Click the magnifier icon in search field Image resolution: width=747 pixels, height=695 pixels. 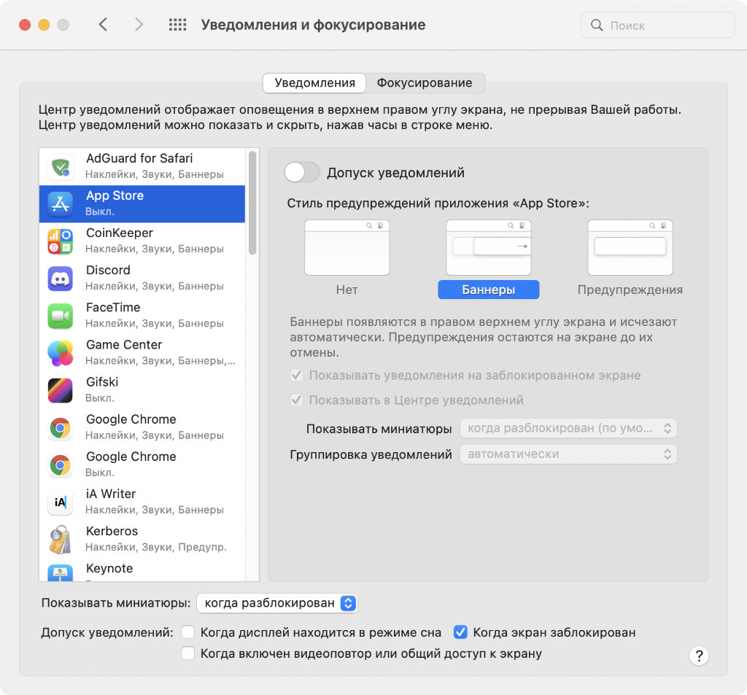597,26
